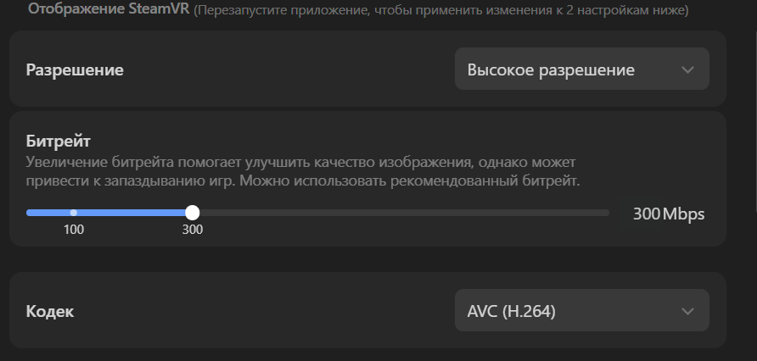
Task: Click the bitrate description text
Action: (x=303, y=171)
